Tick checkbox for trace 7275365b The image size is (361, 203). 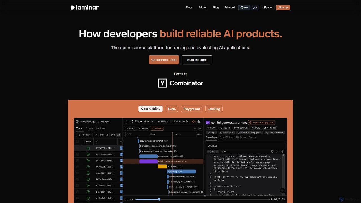click(x=78, y=148)
